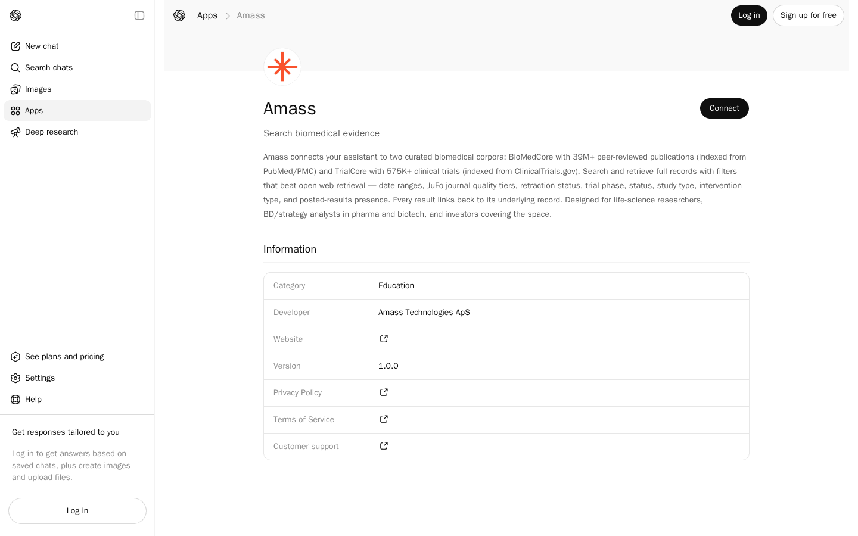This screenshot has width=858, height=536.
Task: Select Apps in the sidebar
Action: [77, 111]
